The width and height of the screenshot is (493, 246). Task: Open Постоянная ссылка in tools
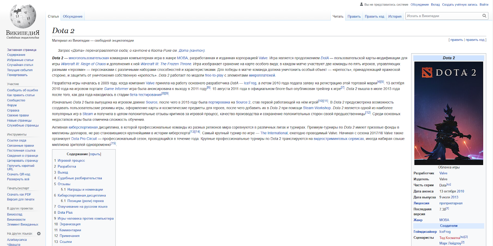[21, 151]
